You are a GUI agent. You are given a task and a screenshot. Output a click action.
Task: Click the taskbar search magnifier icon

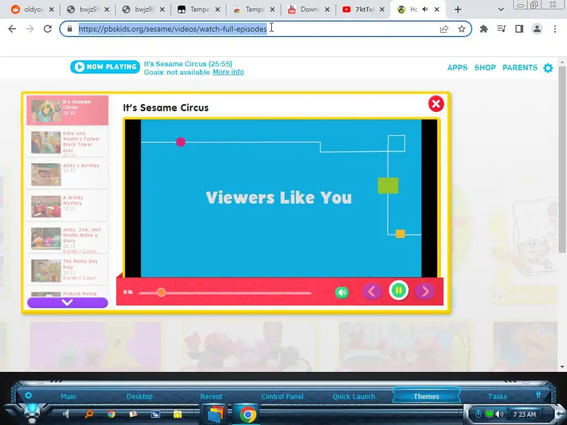(89, 414)
